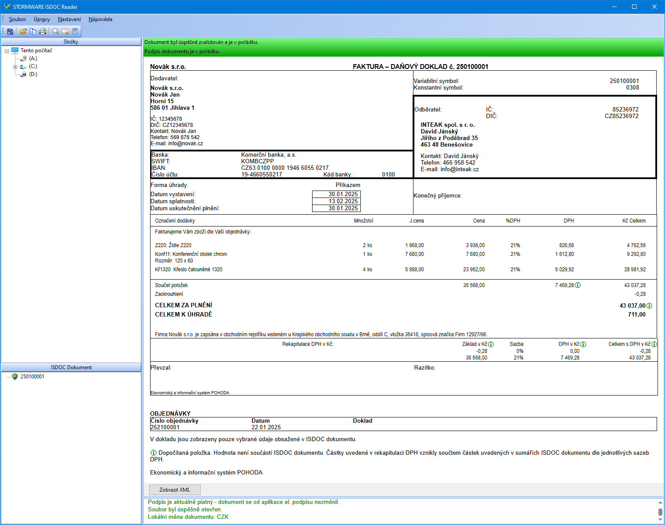Click info icon beside CELKEM ZA PLNĚNÍ total

649,306
